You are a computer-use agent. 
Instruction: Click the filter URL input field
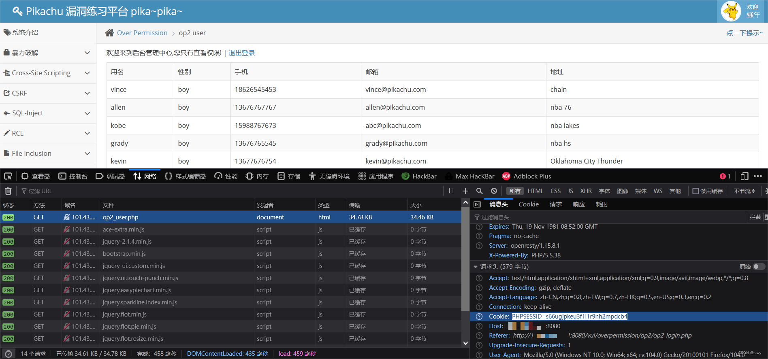[231, 191]
